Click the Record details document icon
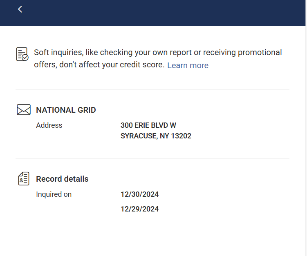Image resolution: width=307 pixels, height=256 pixels. pyautogui.click(x=24, y=179)
